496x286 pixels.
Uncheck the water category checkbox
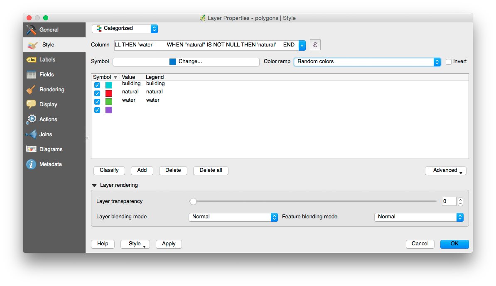tap(97, 102)
